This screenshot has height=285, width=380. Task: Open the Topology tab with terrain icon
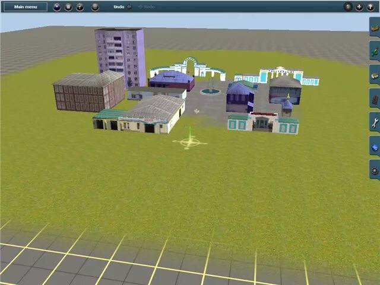click(x=375, y=27)
